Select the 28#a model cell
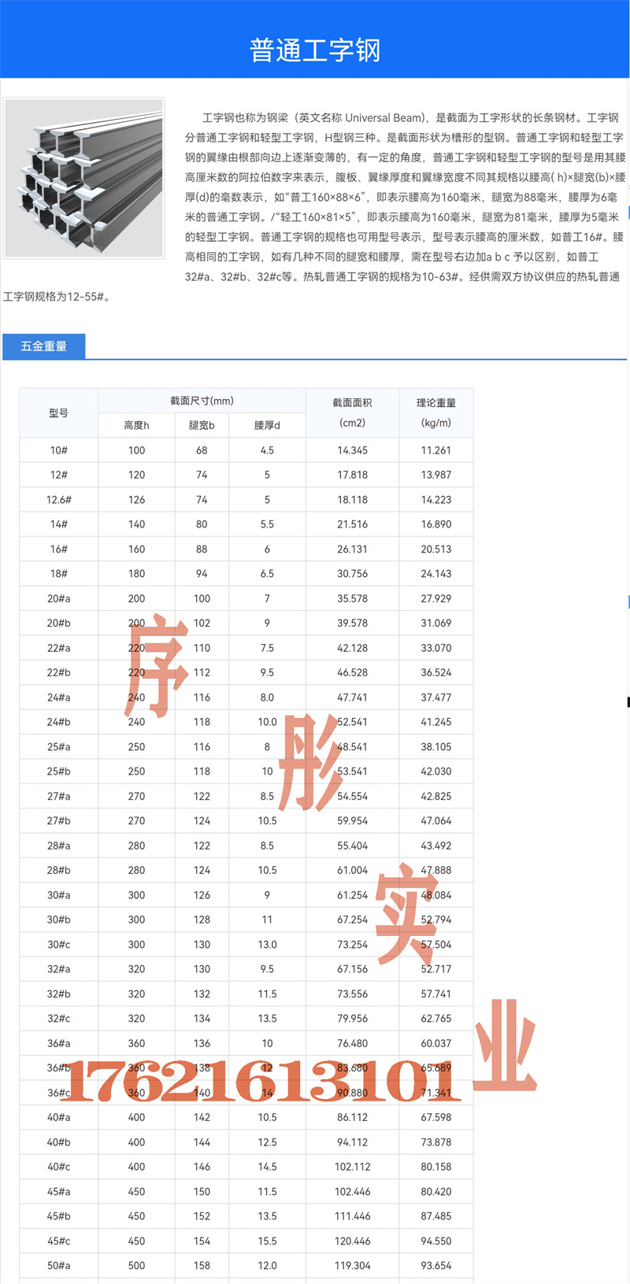This screenshot has height=1284, width=630. pos(58,846)
